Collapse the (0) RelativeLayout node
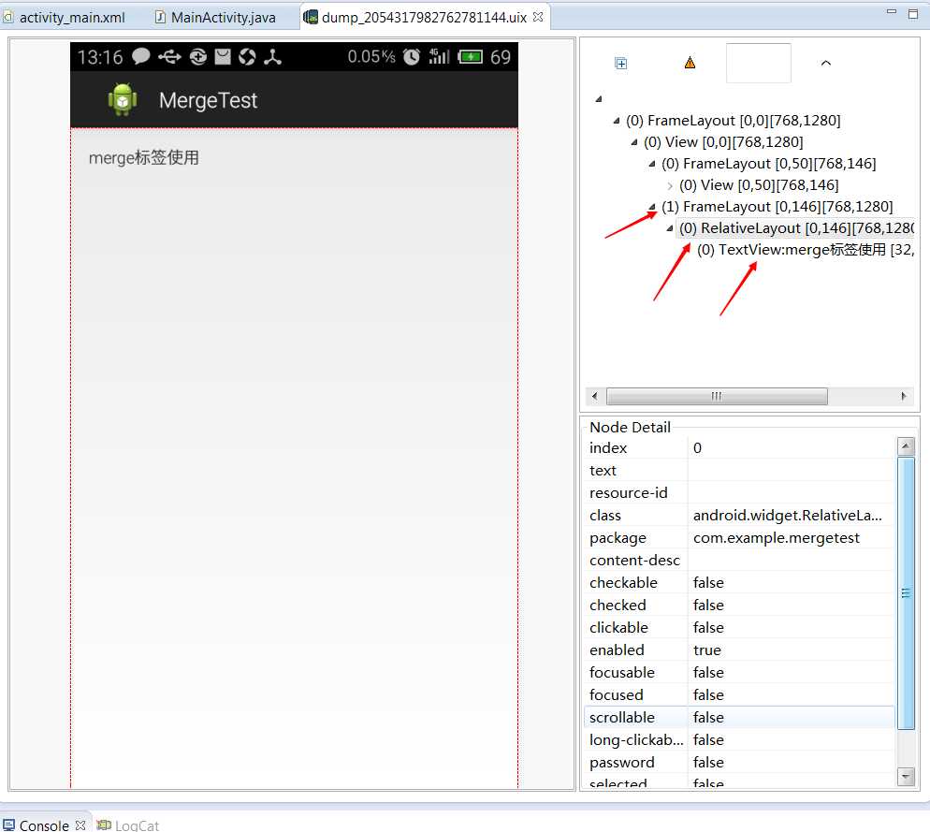Viewport: 930px width, 832px height. click(x=670, y=228)
